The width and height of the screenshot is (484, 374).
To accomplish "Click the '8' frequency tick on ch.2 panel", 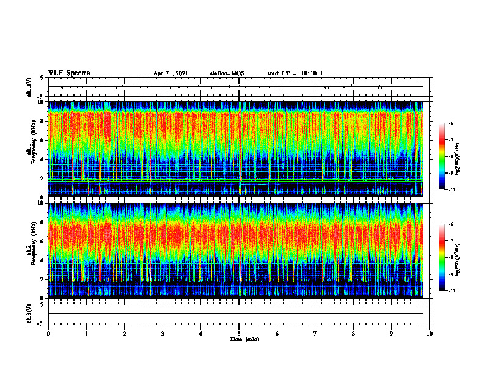I will (x=43, y=222).
